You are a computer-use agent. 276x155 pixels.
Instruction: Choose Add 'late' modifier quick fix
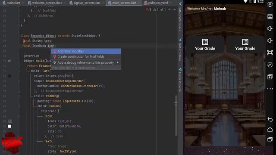tap(86, 51)
